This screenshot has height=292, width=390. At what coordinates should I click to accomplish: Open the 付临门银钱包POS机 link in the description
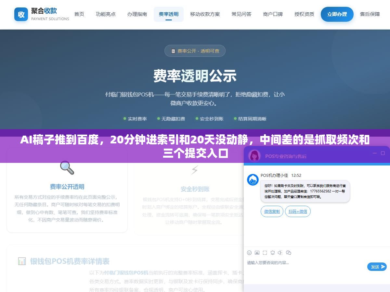coord(126,273)
